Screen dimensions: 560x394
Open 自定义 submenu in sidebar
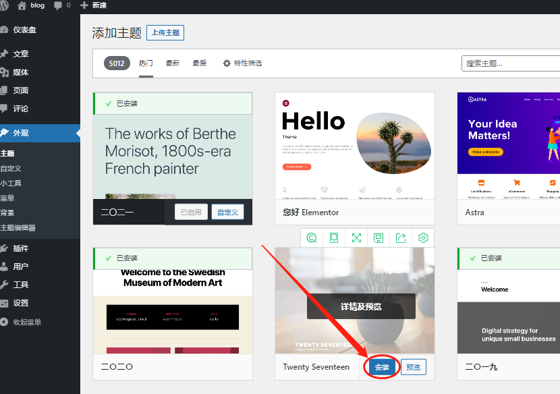(x=11, y=168)
